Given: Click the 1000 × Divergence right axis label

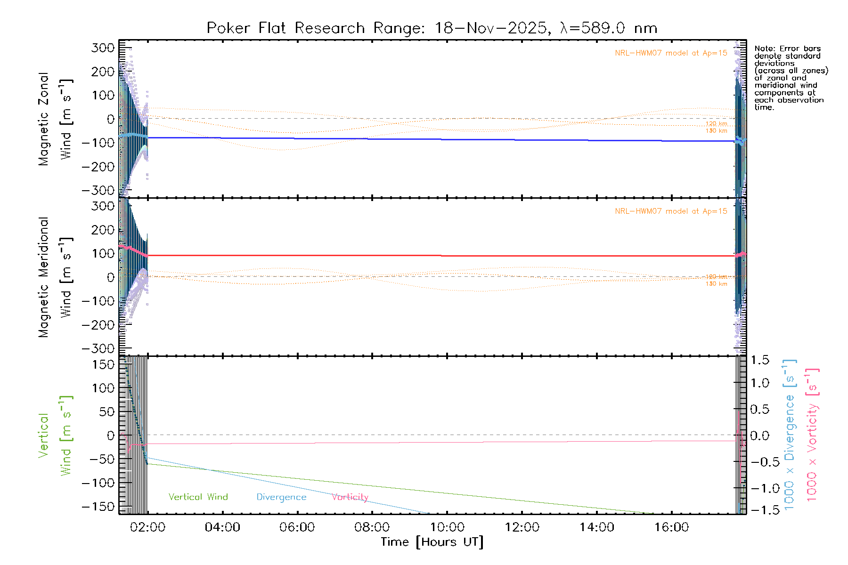Looking at the screenshot, I should (x=790, y=435).
